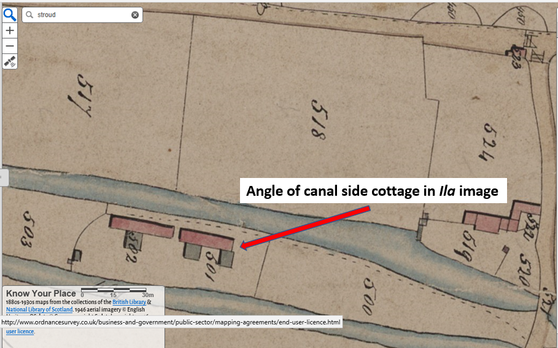The height and width of the screenshot is (348, 558).
Task: Expand the collapsed left side panel handle
Action: coord(4,177)
